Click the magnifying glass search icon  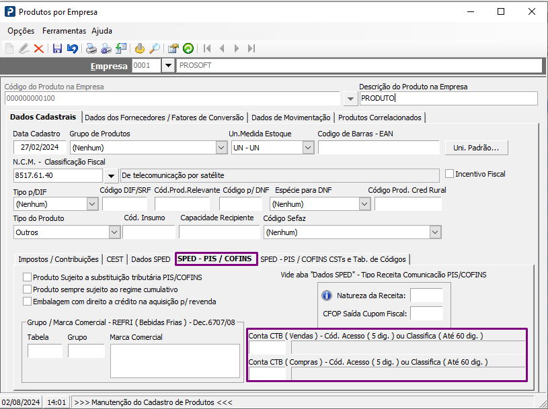point(155,48)
